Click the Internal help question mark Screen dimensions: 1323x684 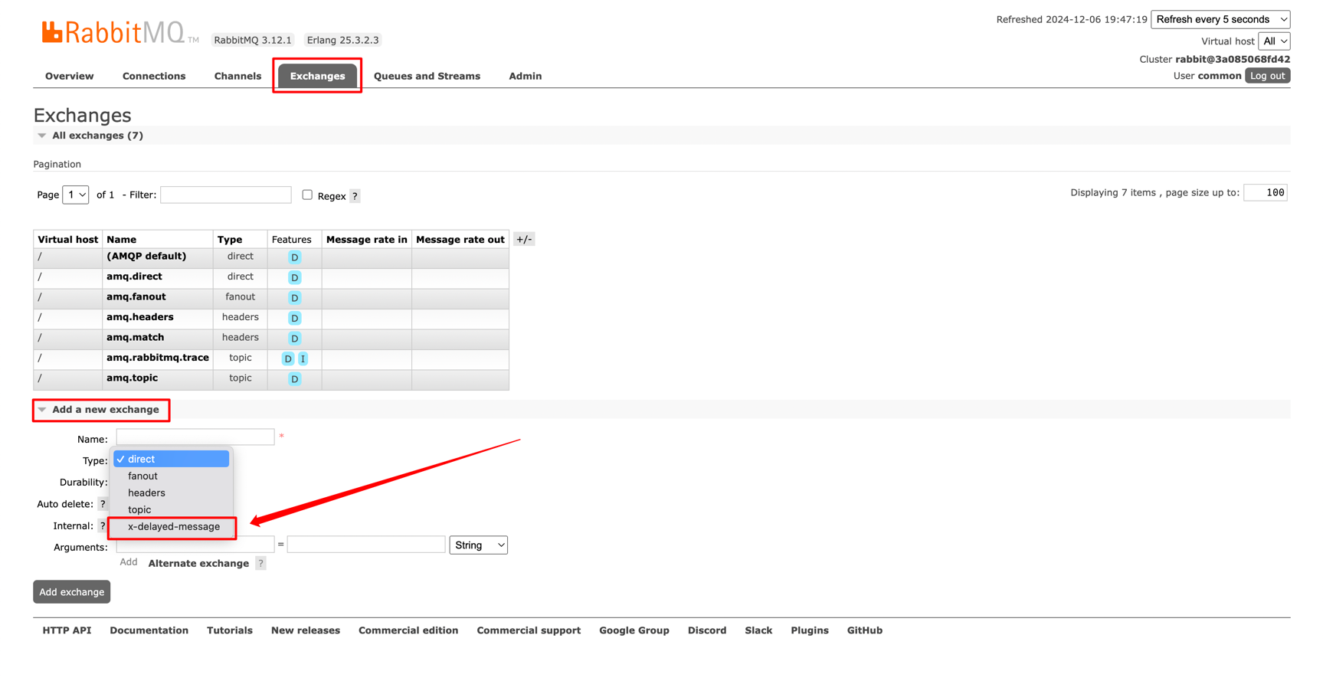[x=103, y=526]
